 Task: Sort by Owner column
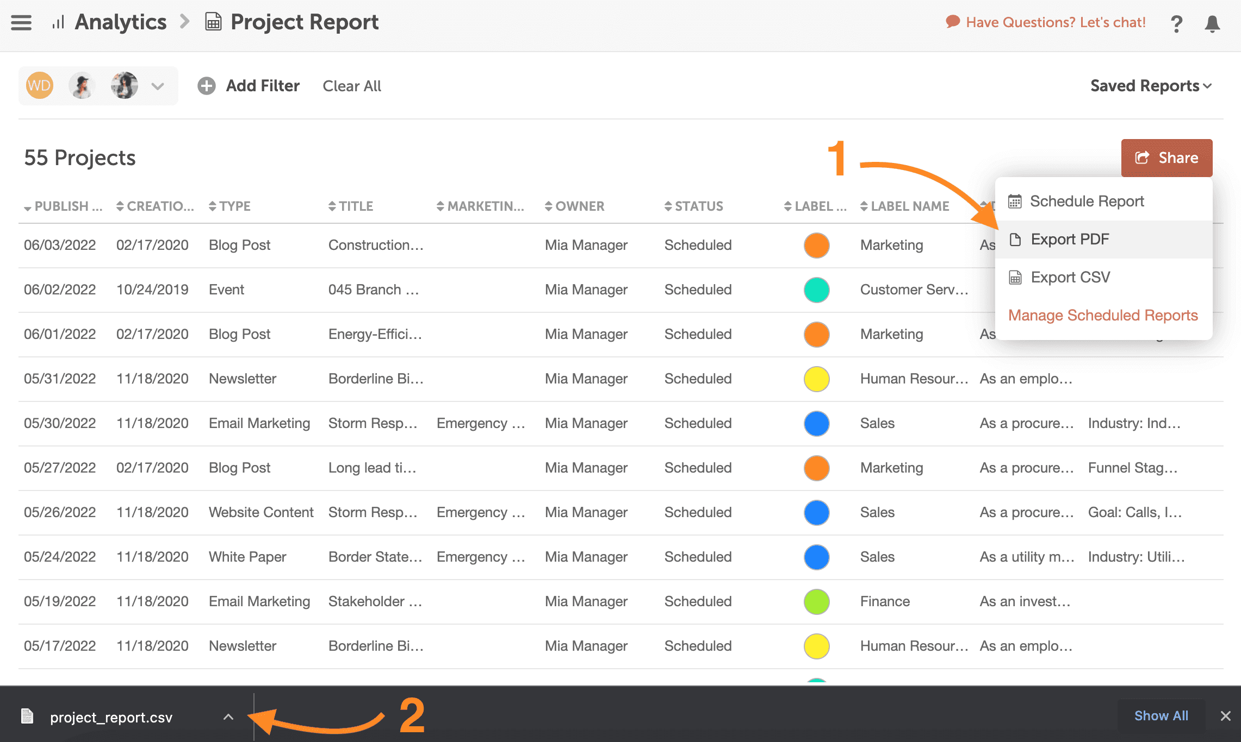click(x=575, y=206)
